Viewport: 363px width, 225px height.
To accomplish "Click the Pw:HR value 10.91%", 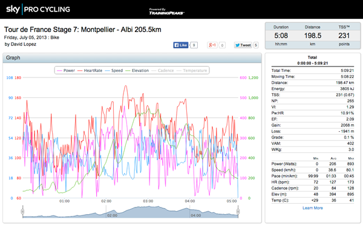I will (x=347, y=113).
